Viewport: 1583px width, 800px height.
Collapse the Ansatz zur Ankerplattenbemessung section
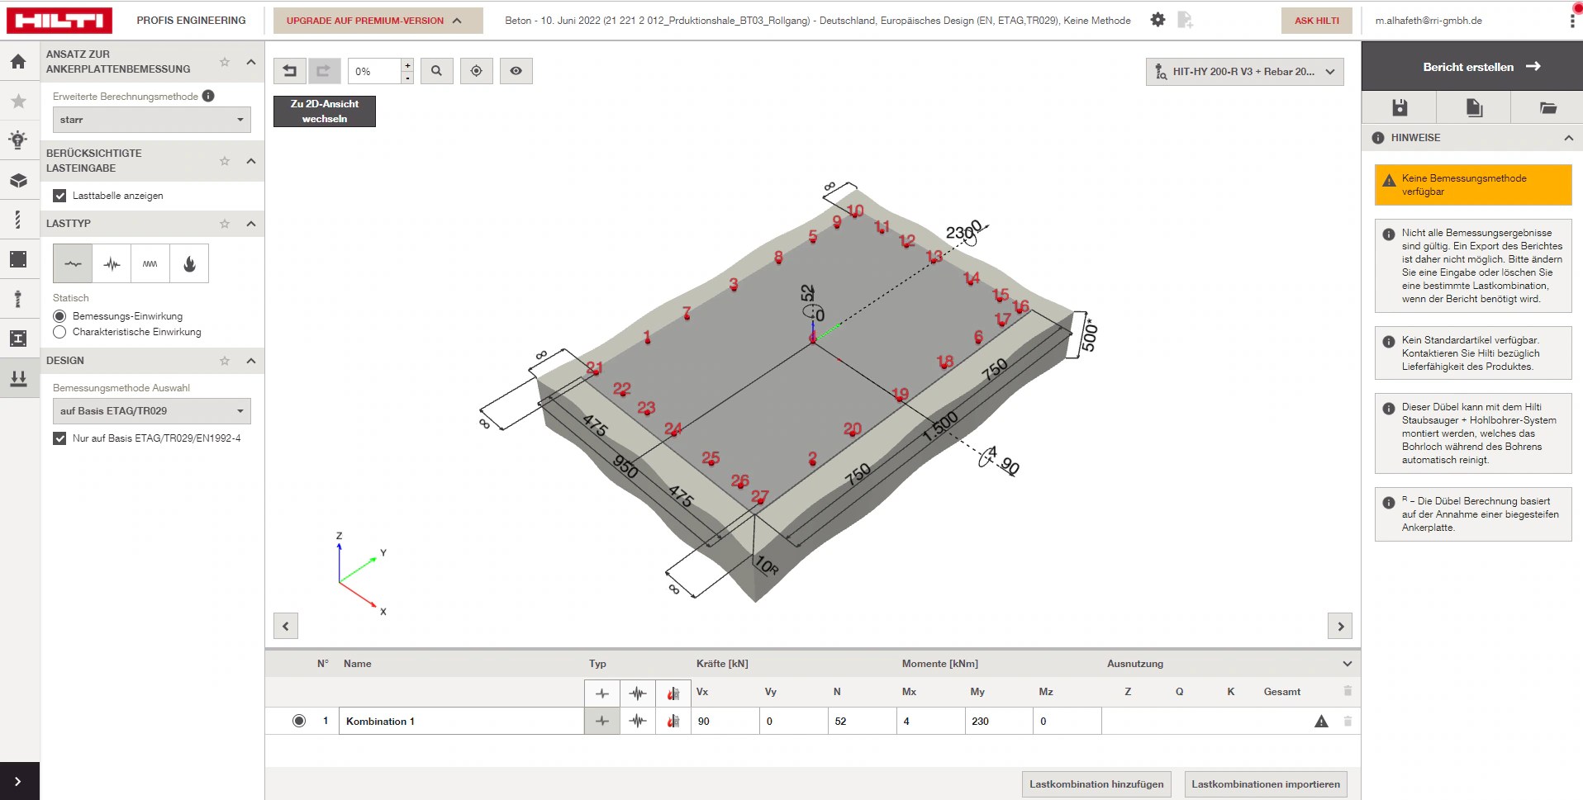251,62
